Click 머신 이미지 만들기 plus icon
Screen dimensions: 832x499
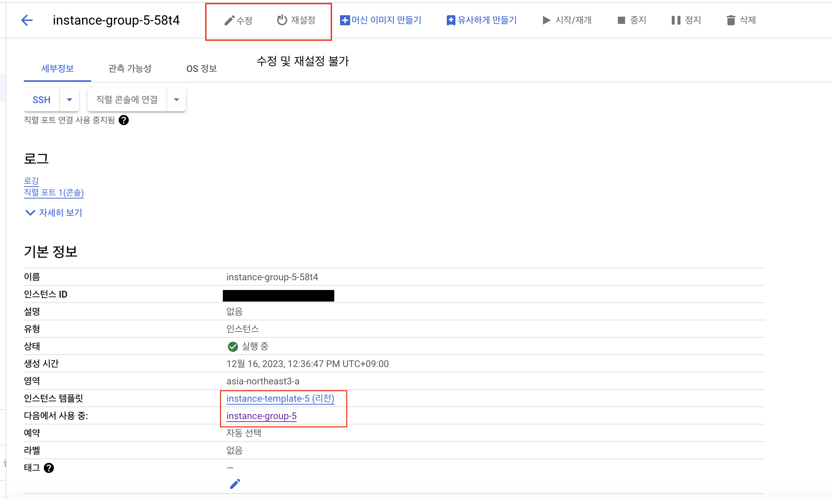(345, 20)
